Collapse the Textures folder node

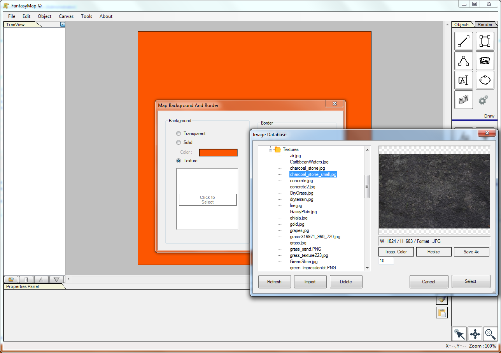pos(271,149)
